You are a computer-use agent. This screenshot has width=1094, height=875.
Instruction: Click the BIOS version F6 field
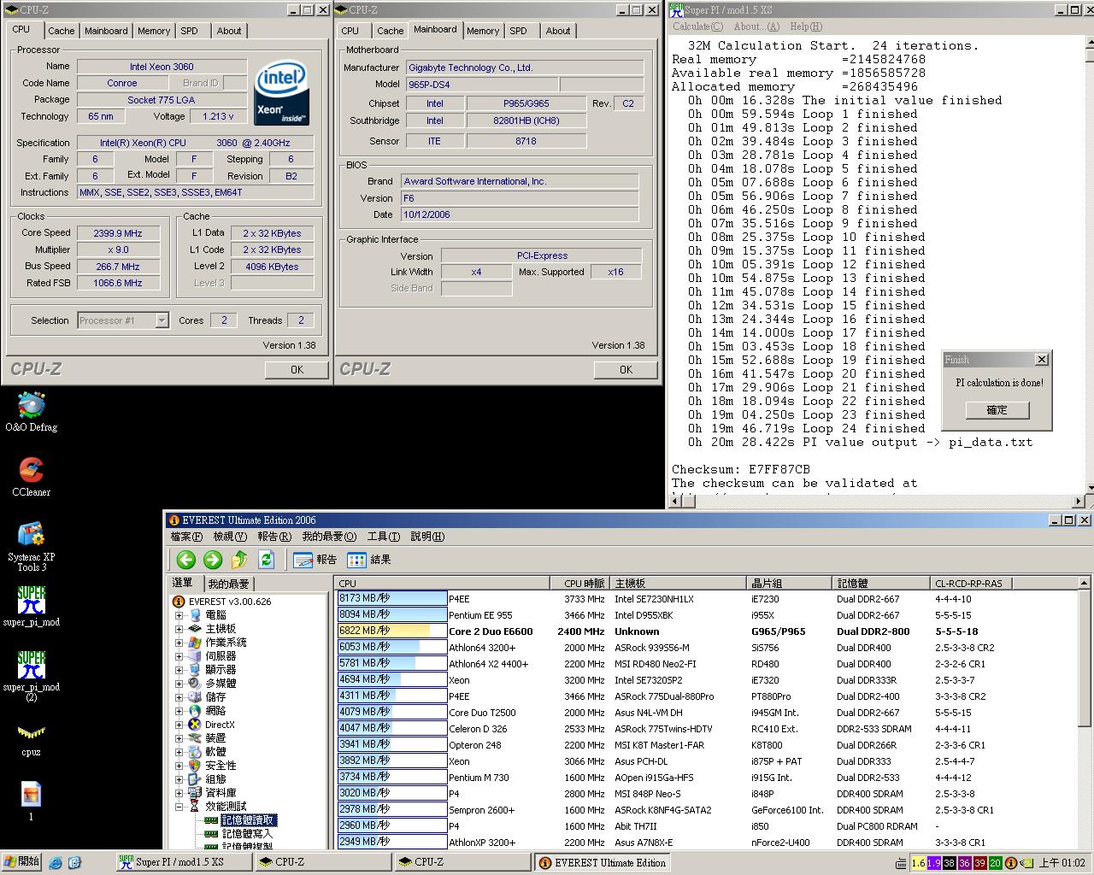pos(520,198)
